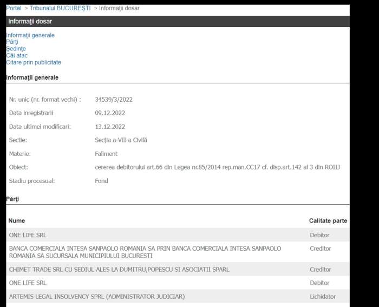
Task: Click the Nume column header
Action: click(x=17, y=221)
